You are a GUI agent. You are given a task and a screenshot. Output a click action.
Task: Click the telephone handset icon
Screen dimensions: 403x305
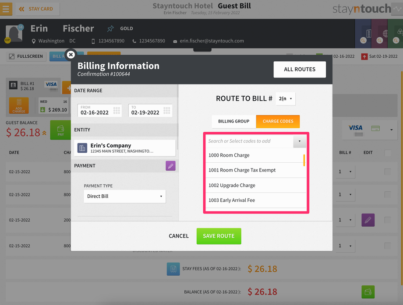[134, 41]
